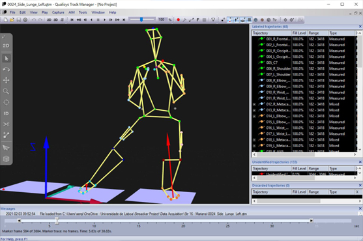Click the red record capture button
This screenshot has width=363, height=241.
(x=179, y=20)
